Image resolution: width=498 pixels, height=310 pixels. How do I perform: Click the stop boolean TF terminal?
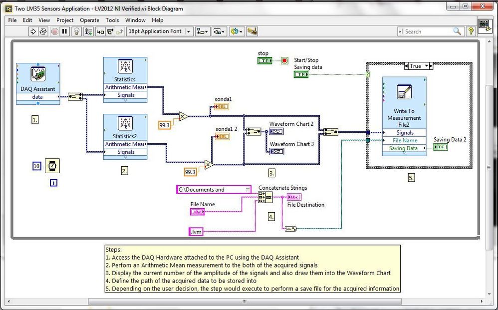(x=265, y=60)
